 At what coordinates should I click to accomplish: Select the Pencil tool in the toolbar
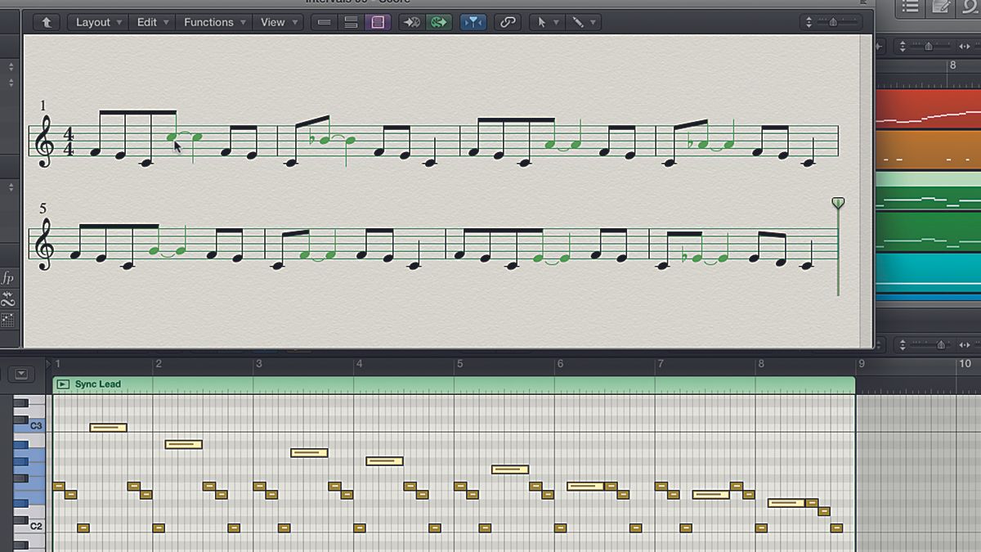coord(577,22)
